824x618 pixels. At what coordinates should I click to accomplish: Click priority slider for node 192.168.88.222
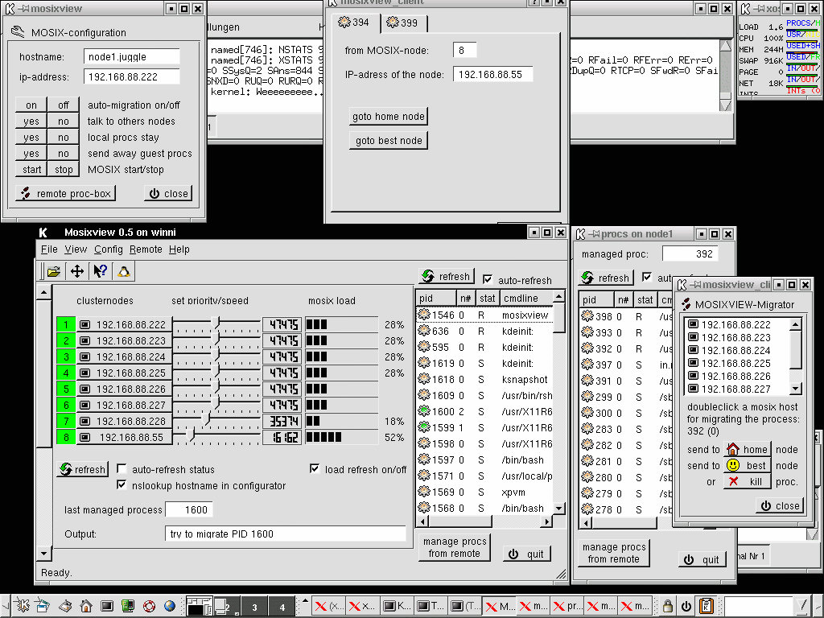click(216, 324)
